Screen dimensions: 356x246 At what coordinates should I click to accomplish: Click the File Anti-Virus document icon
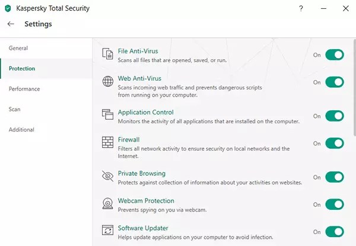108,54
